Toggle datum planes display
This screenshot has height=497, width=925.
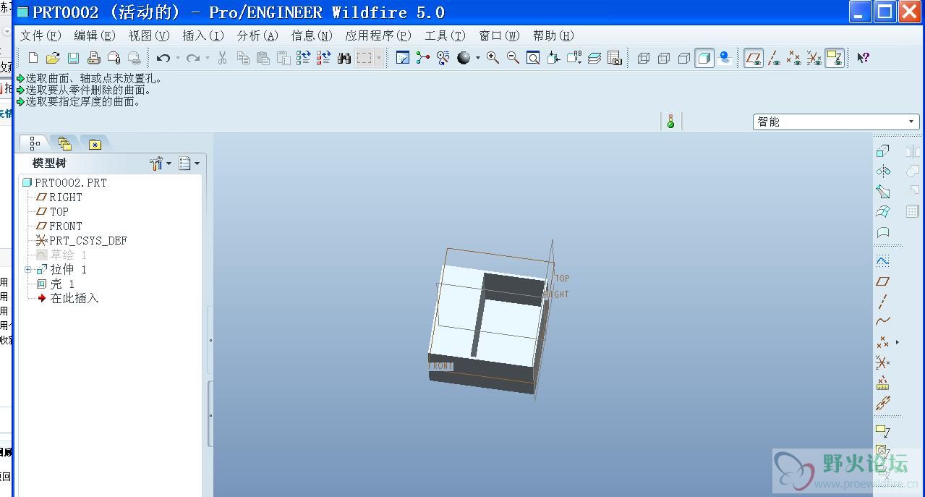coord(754,58)
